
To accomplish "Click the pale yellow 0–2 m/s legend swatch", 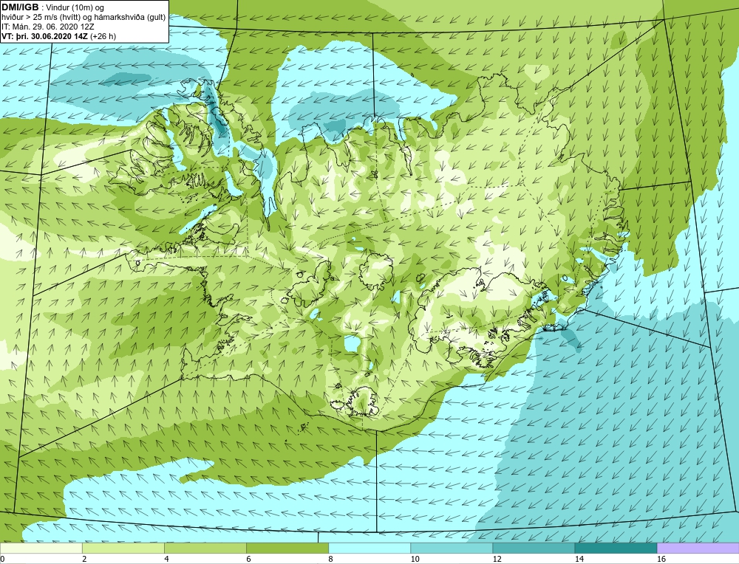I will 41,548.
